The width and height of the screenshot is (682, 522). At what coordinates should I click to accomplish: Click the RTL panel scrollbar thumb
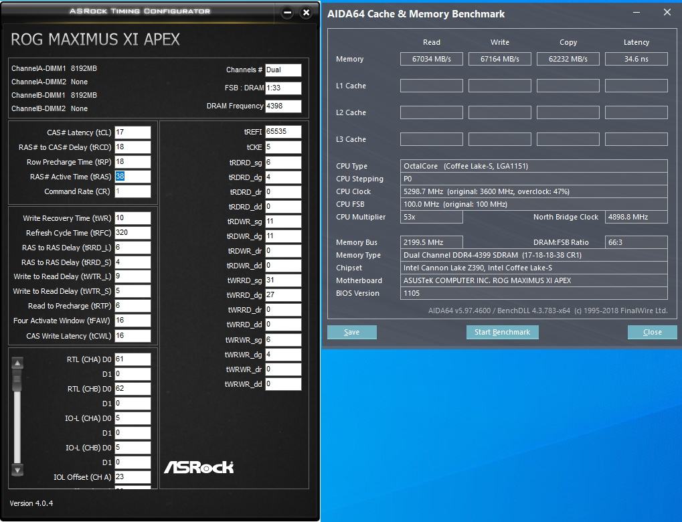tap(17, 381)
